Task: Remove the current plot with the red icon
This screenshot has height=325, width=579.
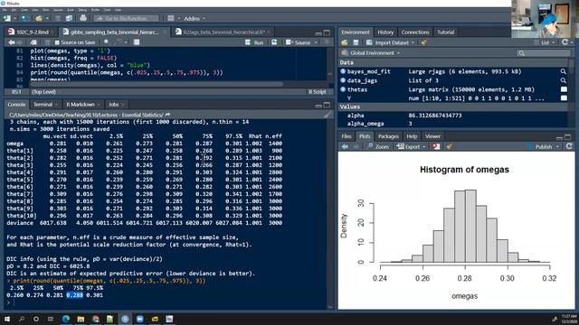Action: pos(436,146)
